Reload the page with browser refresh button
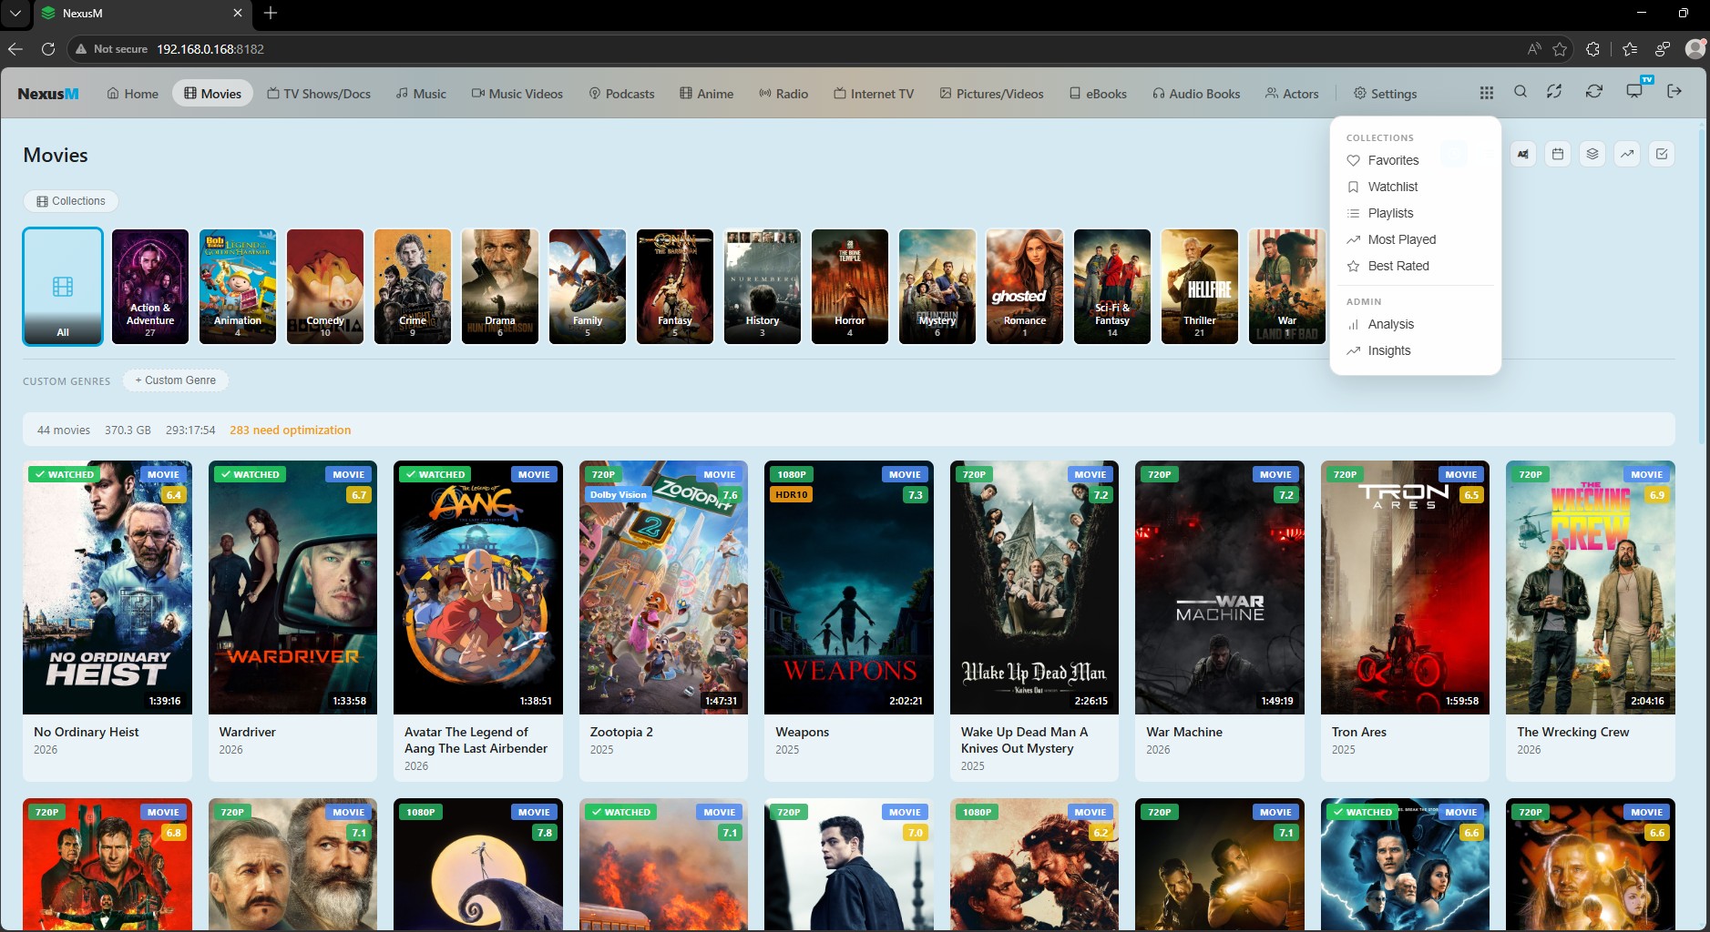Screen dimensions: 1710x932 pos(48,49)
